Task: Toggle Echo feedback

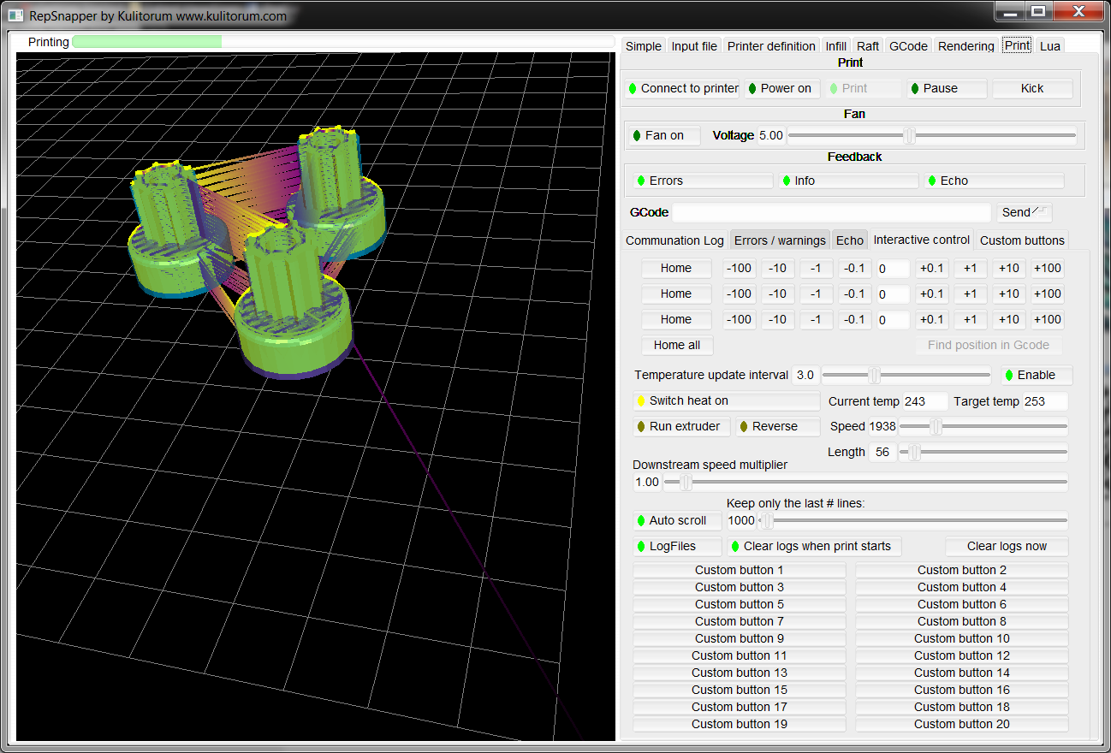Action: tap(995, 181)
